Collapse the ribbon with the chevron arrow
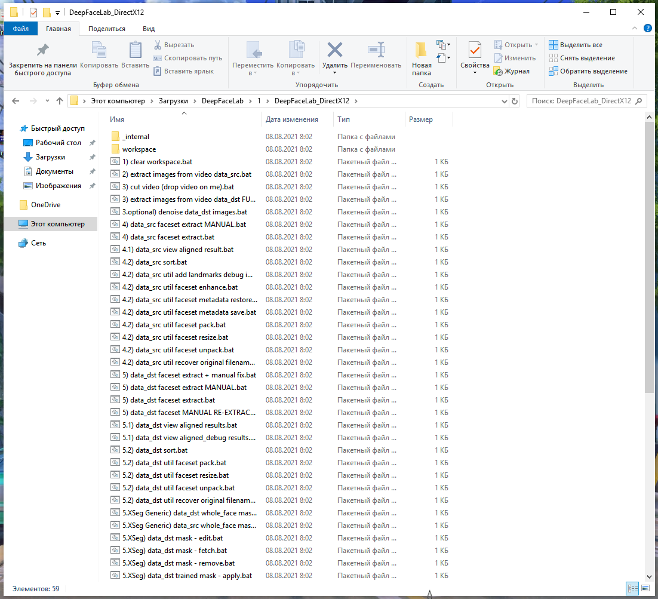 (x=635, y=29)
